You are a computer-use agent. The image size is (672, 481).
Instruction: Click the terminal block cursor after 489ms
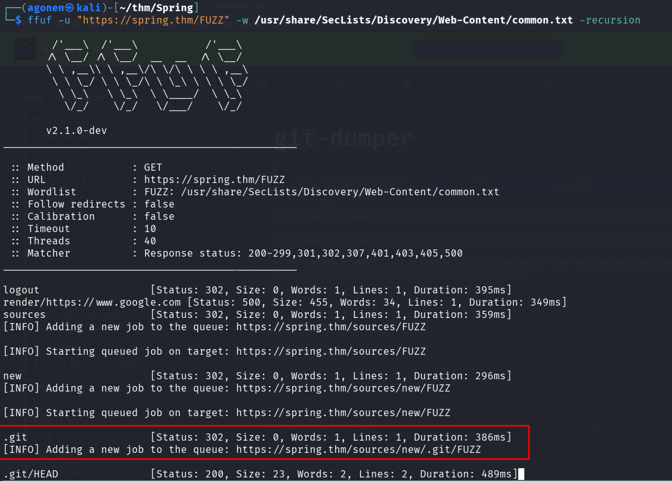[521, 474]
